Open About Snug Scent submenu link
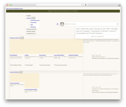126x107 pixels. (35, 20)
